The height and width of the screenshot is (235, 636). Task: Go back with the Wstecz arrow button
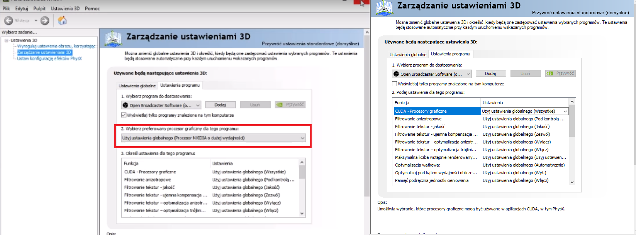tap(8, 20)
